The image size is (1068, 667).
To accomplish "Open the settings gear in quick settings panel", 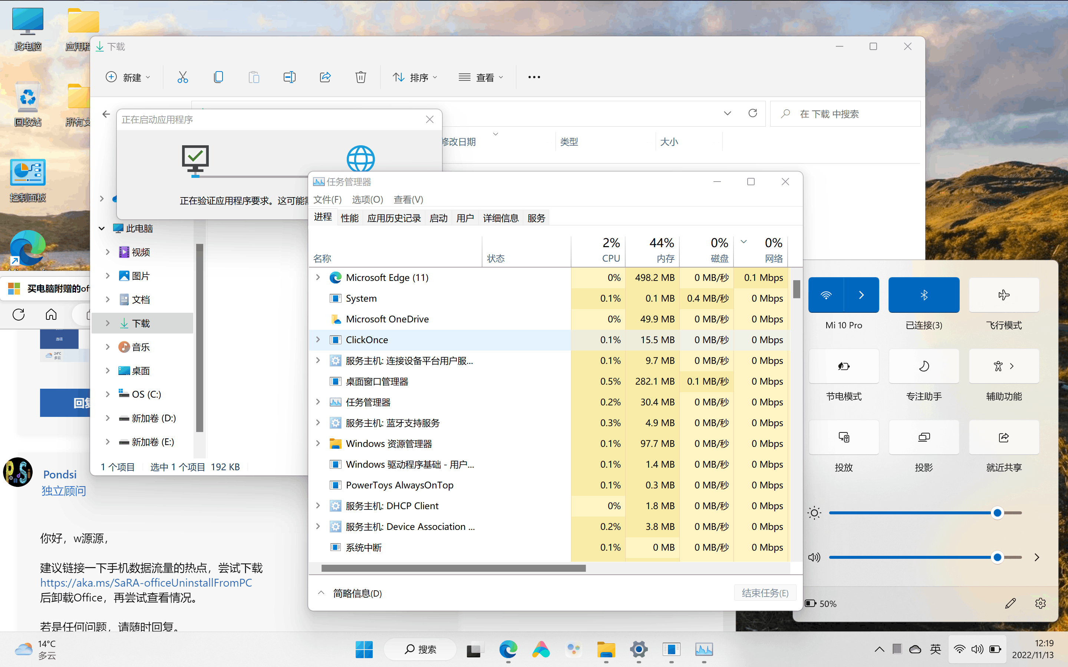I will [1041, 603].
